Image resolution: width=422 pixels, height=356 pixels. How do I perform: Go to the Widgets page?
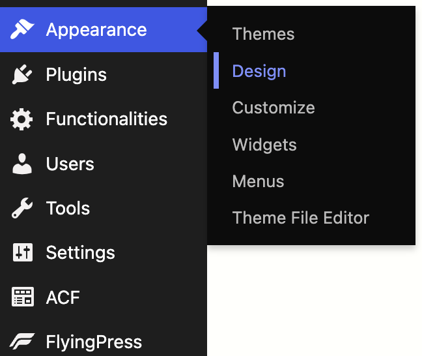pos(264,145)
